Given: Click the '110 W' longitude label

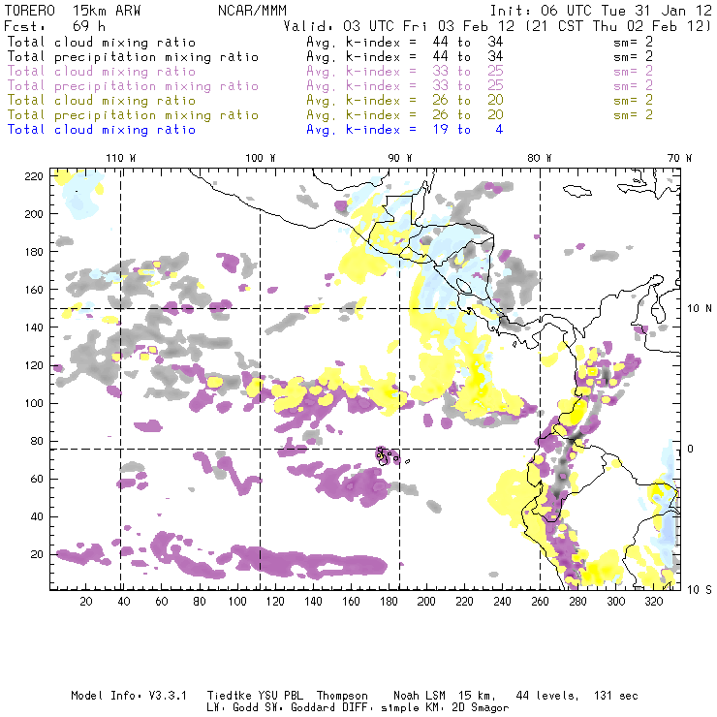Looking at the screenshot, I should click(121, 158).
